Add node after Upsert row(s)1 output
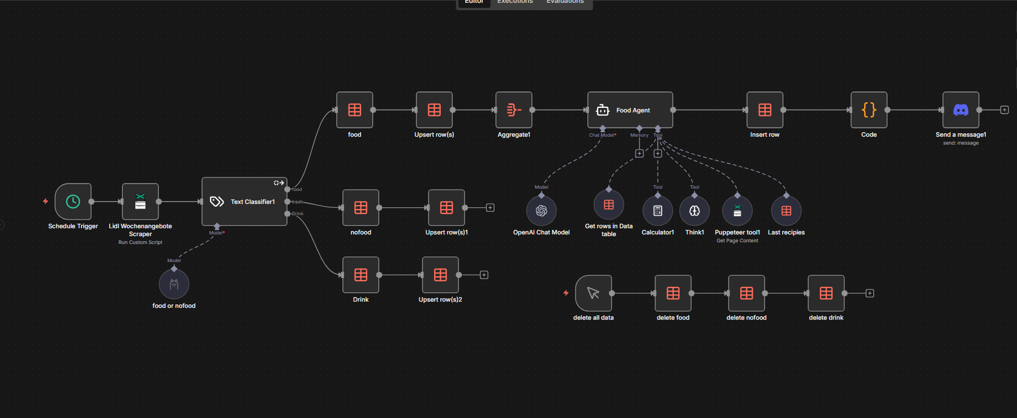1017x418 pixels. (x=490, y=208)
